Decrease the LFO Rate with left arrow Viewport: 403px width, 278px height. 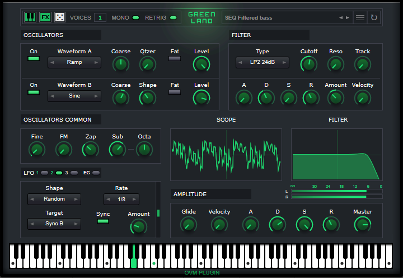108,199
